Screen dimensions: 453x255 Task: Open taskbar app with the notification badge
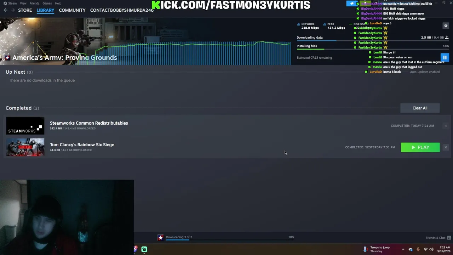[x=135, y=249]
